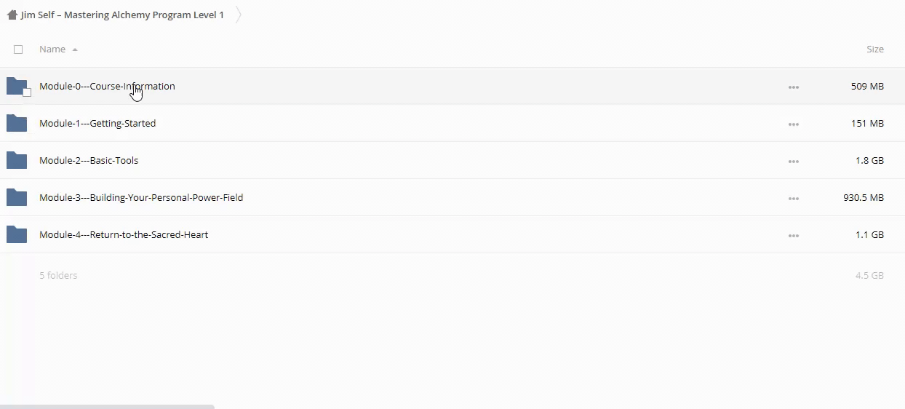Screen dimensions: 905x409
Task: Sort the list by the Size column
Action: point(874,49)
